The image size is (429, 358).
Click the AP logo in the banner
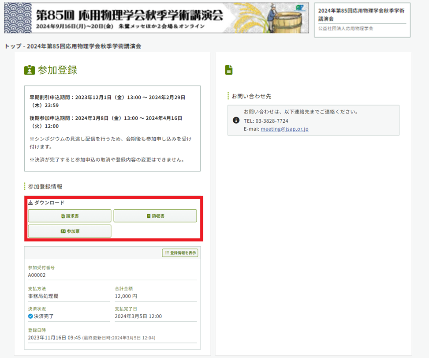click(x=300, y=8)
